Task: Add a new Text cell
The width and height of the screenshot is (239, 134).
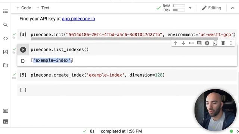Action: [43, 8]
